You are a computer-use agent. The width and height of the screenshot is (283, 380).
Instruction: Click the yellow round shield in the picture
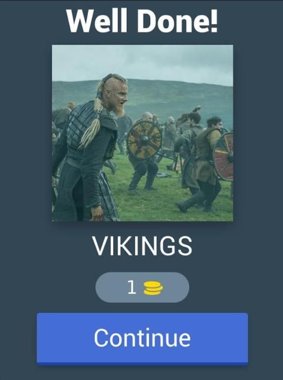pyautogui.click(x=144, y=140)
